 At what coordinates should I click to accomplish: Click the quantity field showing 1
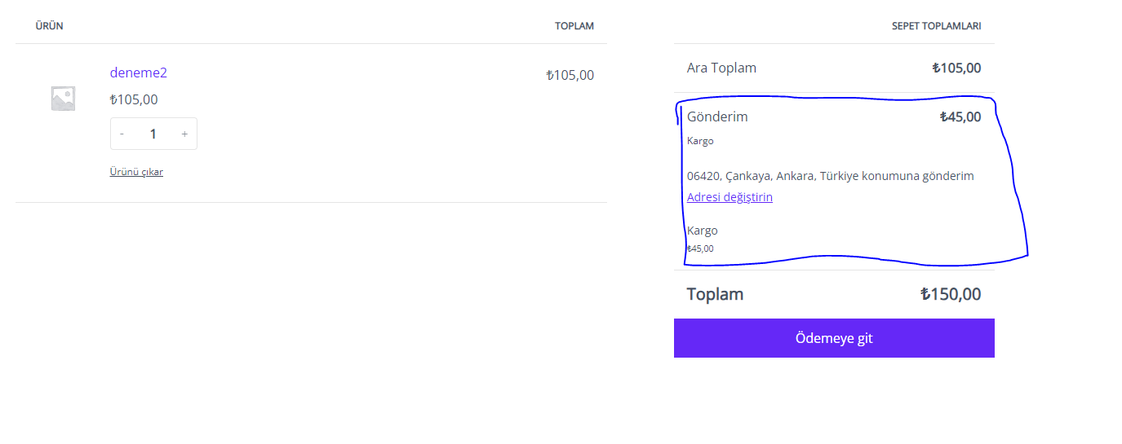[x=153, y=134]
